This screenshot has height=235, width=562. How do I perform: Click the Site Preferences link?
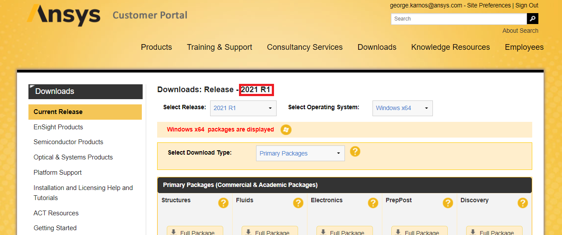pyautogui.click(x=489, y=6)
